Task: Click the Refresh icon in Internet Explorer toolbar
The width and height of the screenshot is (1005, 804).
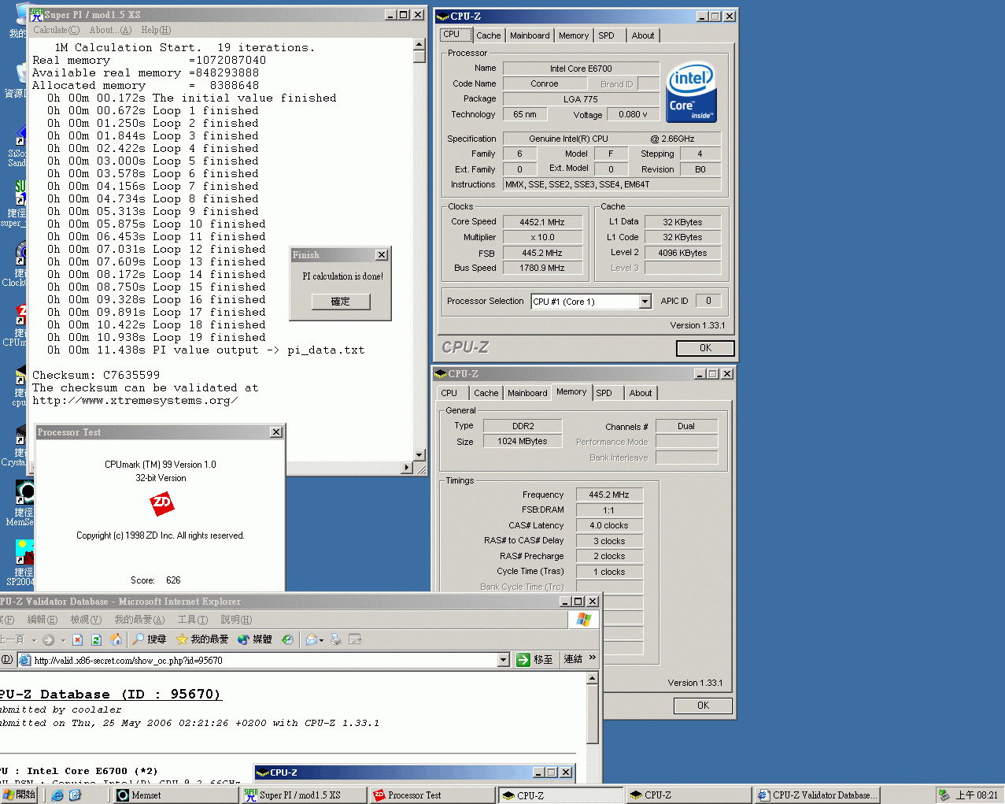Action: click(x=96, y=639)
